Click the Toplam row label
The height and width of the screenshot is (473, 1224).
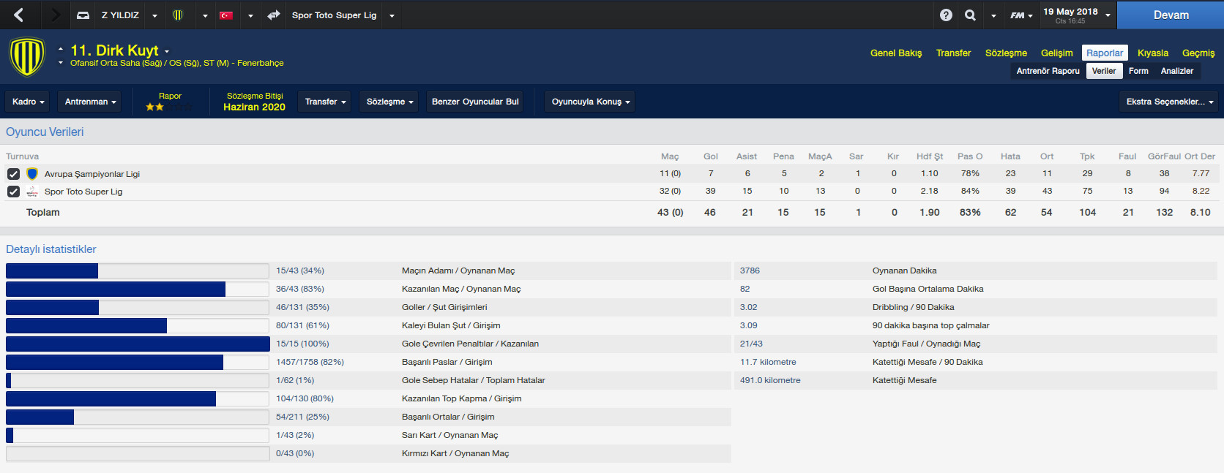43,213
